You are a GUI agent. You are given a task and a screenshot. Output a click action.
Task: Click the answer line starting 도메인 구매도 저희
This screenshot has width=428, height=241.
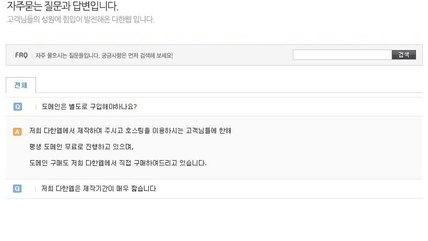(x=118, y=163)
